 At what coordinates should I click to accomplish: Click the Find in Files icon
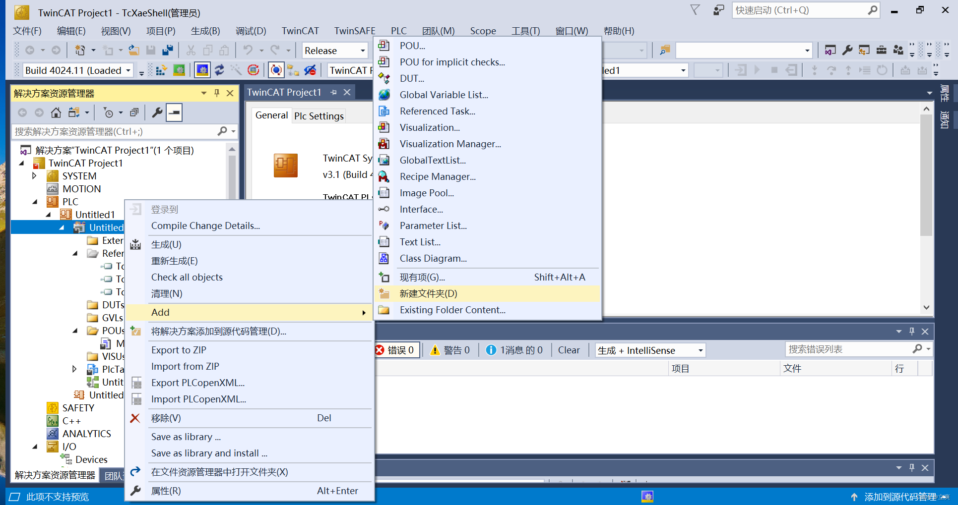[x=665, y=50]
